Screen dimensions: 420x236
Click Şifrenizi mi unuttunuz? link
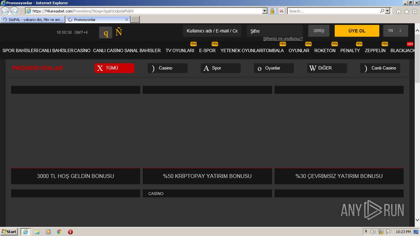point(283,39)
